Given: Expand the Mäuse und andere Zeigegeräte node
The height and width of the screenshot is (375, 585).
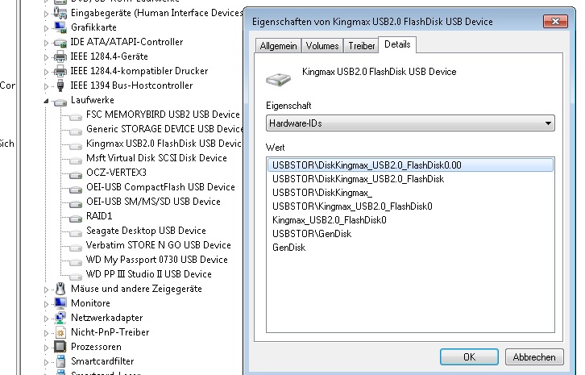Looking at the screenshot, I should tap(46, 289).
